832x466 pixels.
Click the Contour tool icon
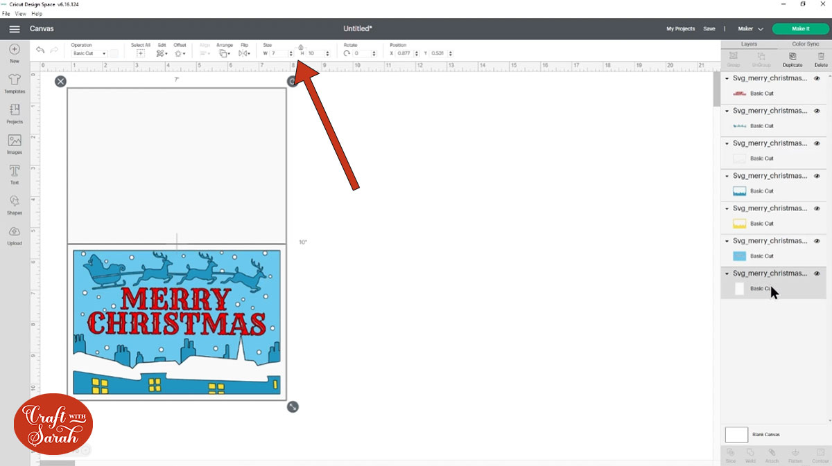pos(820,453)
